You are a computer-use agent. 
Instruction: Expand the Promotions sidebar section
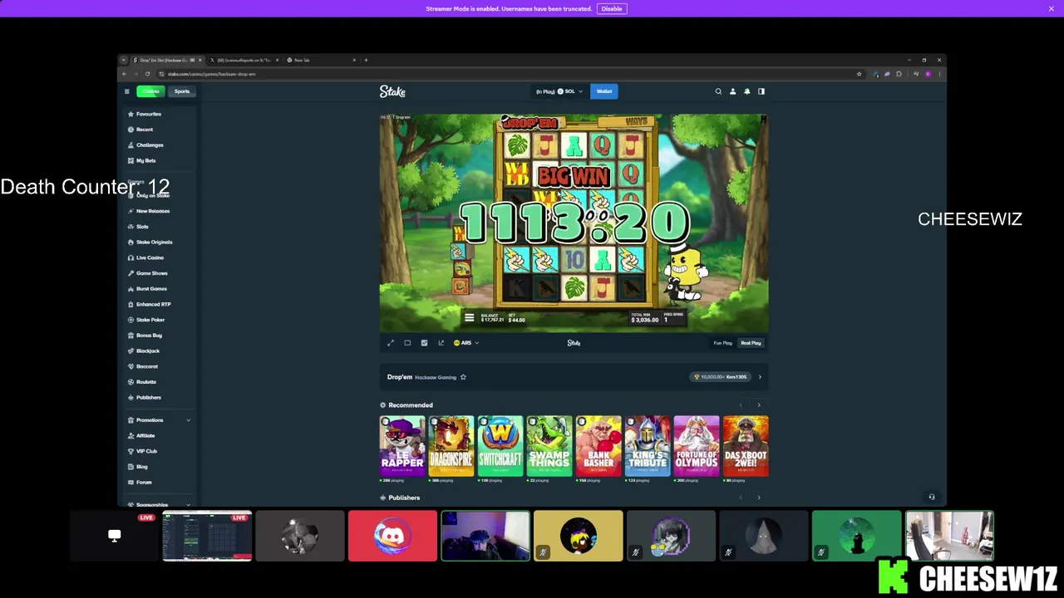[159, 420]
